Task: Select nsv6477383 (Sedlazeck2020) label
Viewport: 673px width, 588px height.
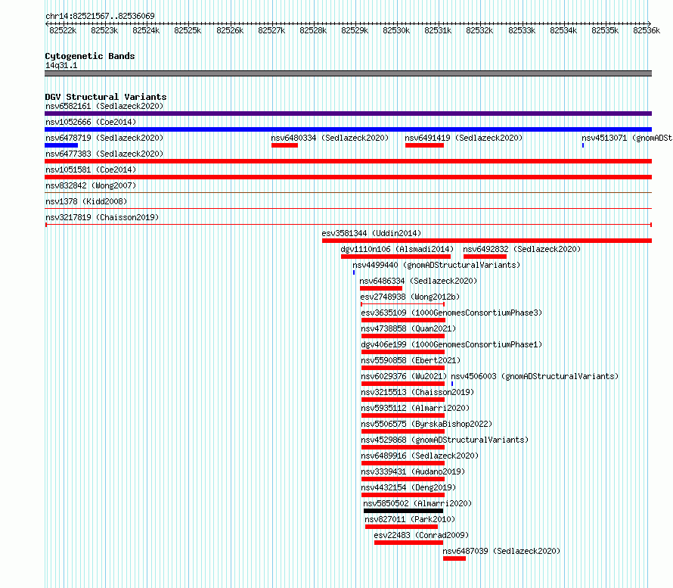Action: pyautogui.click(x=104, y=154)
